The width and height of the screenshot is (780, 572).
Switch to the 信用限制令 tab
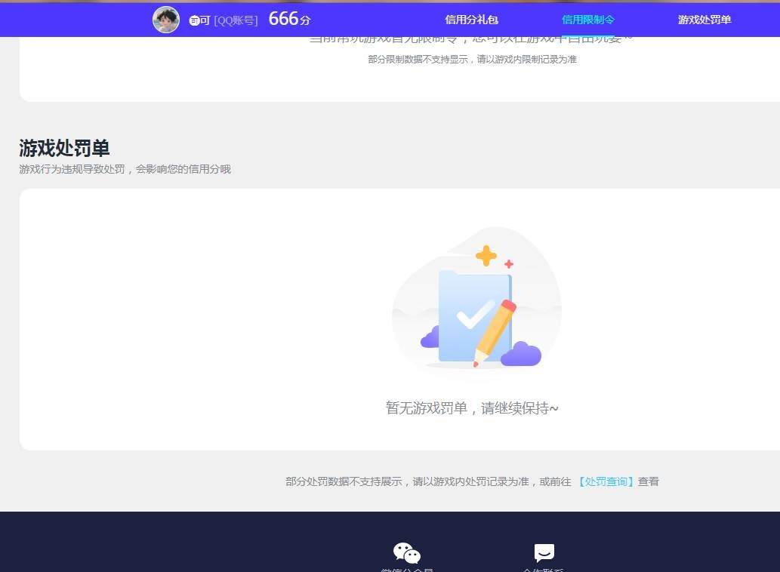588,20
